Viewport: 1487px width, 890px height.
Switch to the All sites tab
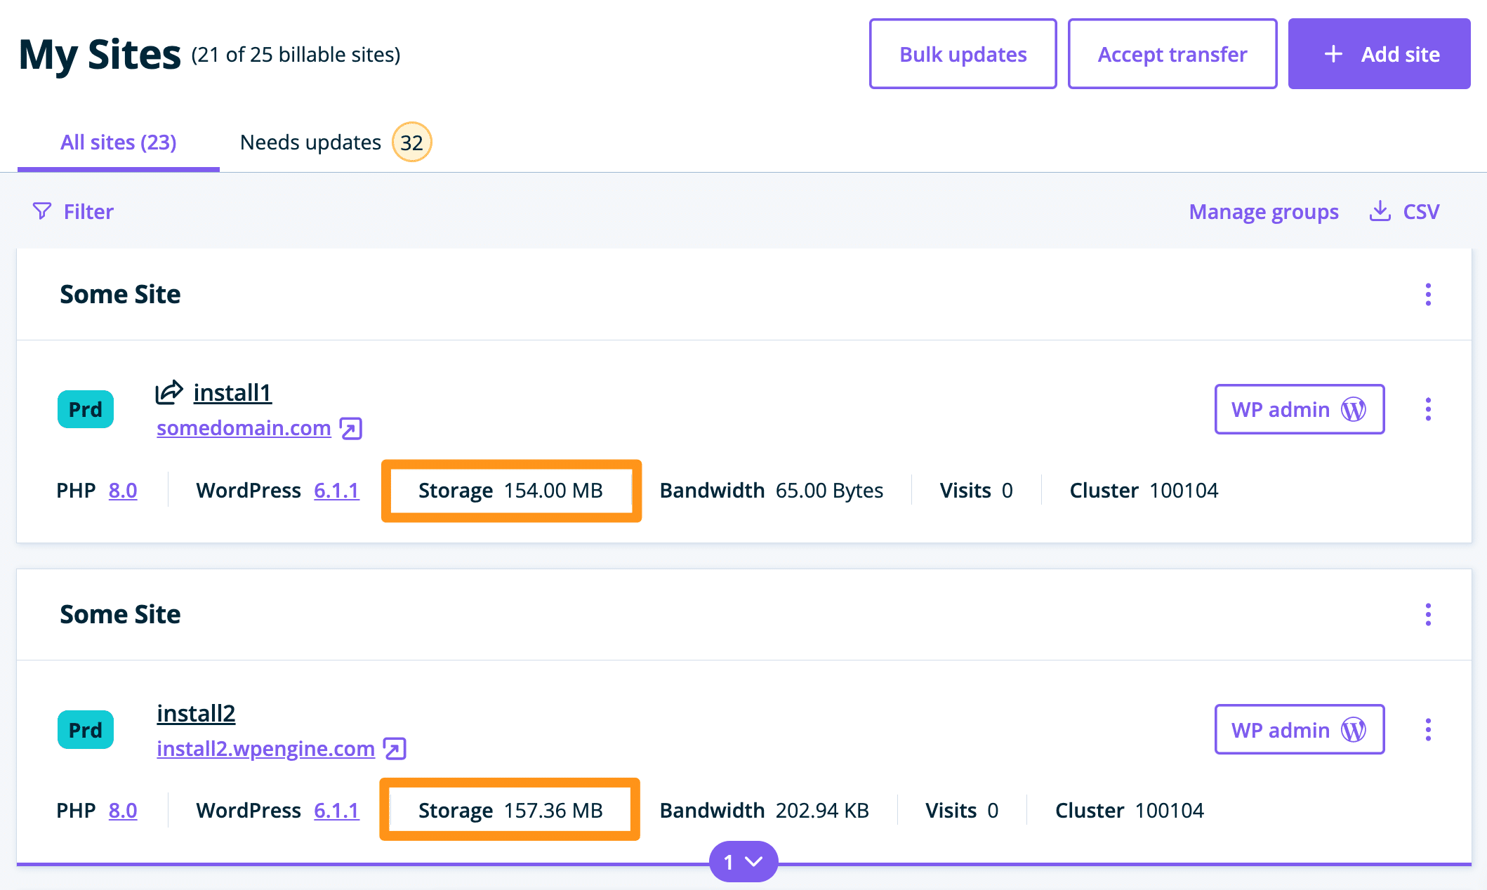point(118,142)
